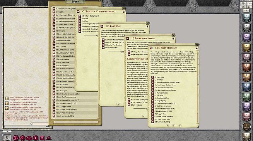Roll the d4 die in dice tray
253x141 pixels.
click(x=49, y=138)
